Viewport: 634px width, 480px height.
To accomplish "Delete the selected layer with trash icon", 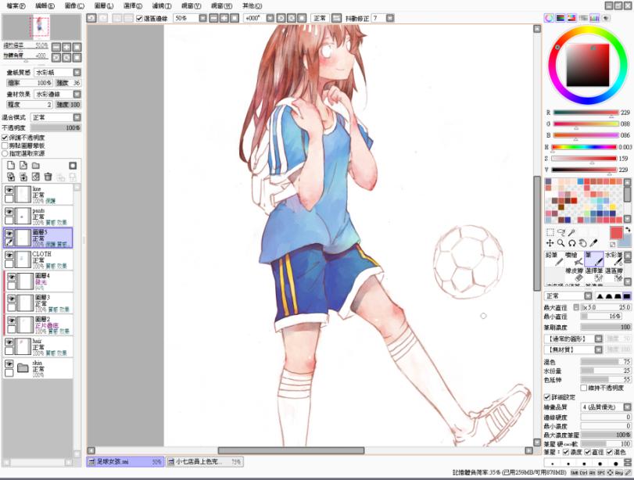I will pos(48,177).
